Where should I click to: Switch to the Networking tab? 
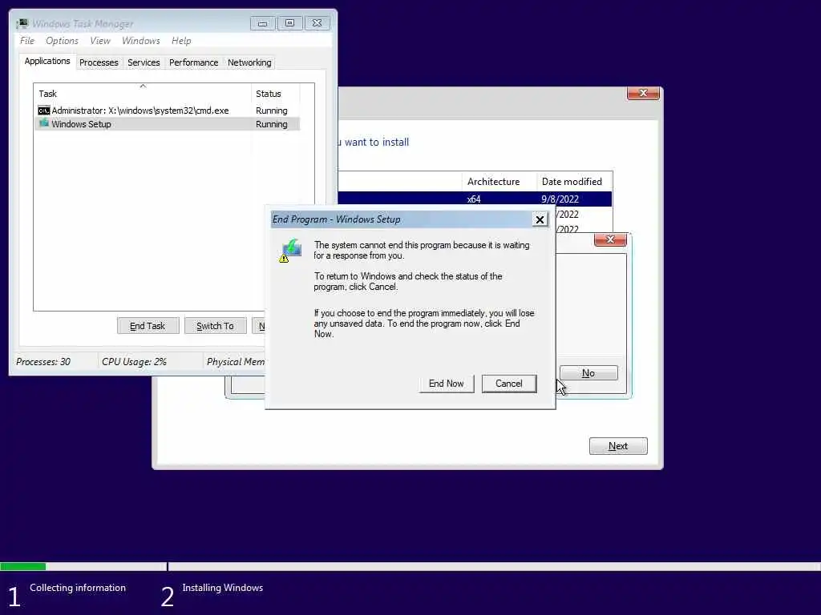click(249, 62)
